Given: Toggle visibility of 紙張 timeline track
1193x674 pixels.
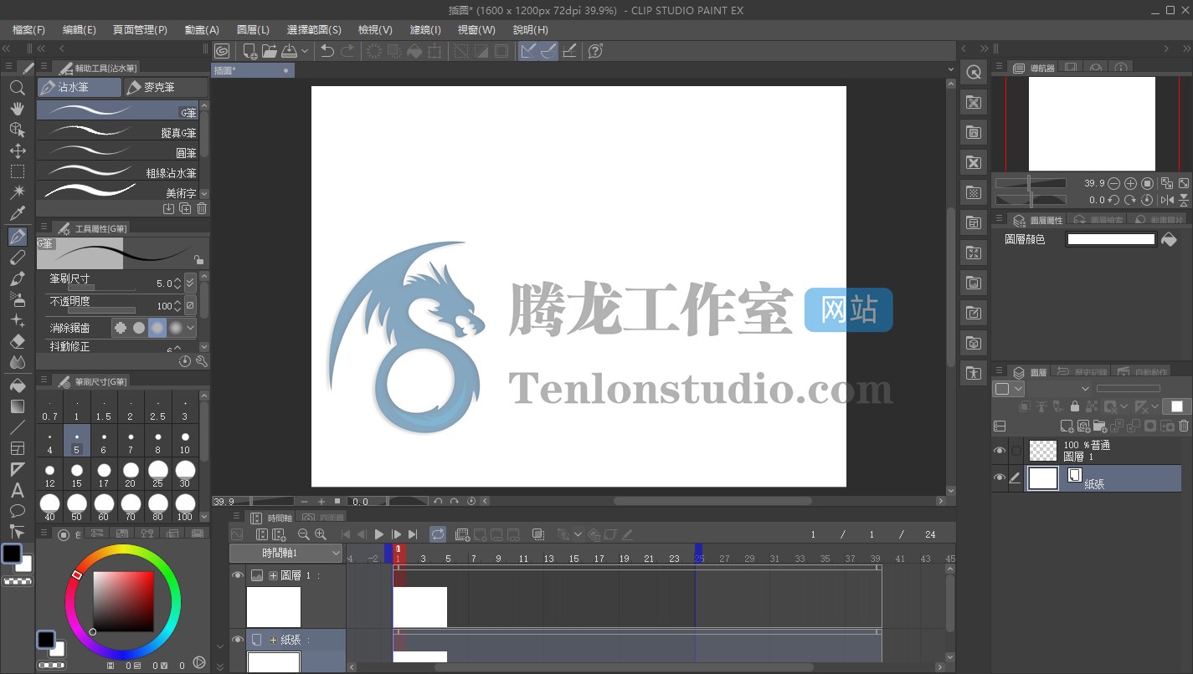Looking at the screenshot, I should 238,640.
